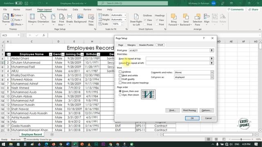The height and width of the screenshot is (147, 262).
Task: Click the Rows to repeat at top field
Action: coord(178,58)
